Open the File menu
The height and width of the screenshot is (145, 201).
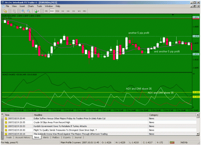(x=7, y=6)
